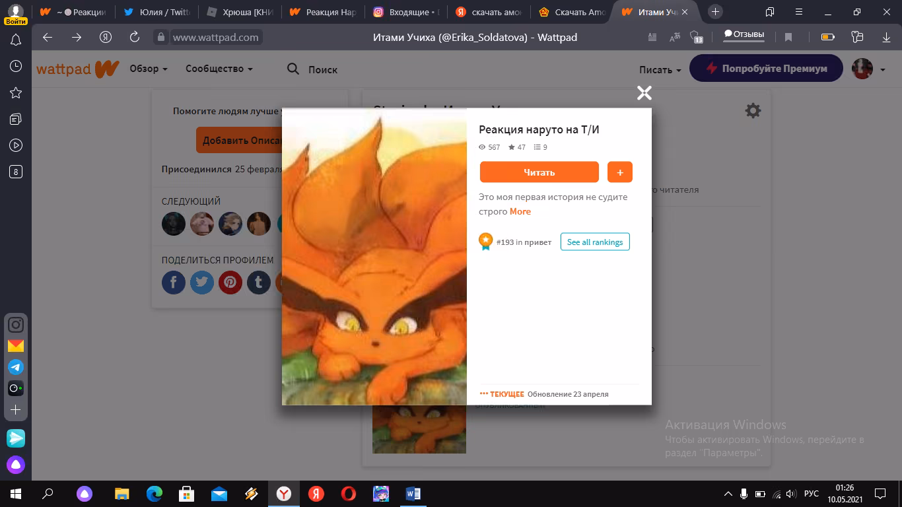Open Alice assistant in browser sidebar
Image resolution: width=902 pixels, height=507 pixels.
point(16,465)
